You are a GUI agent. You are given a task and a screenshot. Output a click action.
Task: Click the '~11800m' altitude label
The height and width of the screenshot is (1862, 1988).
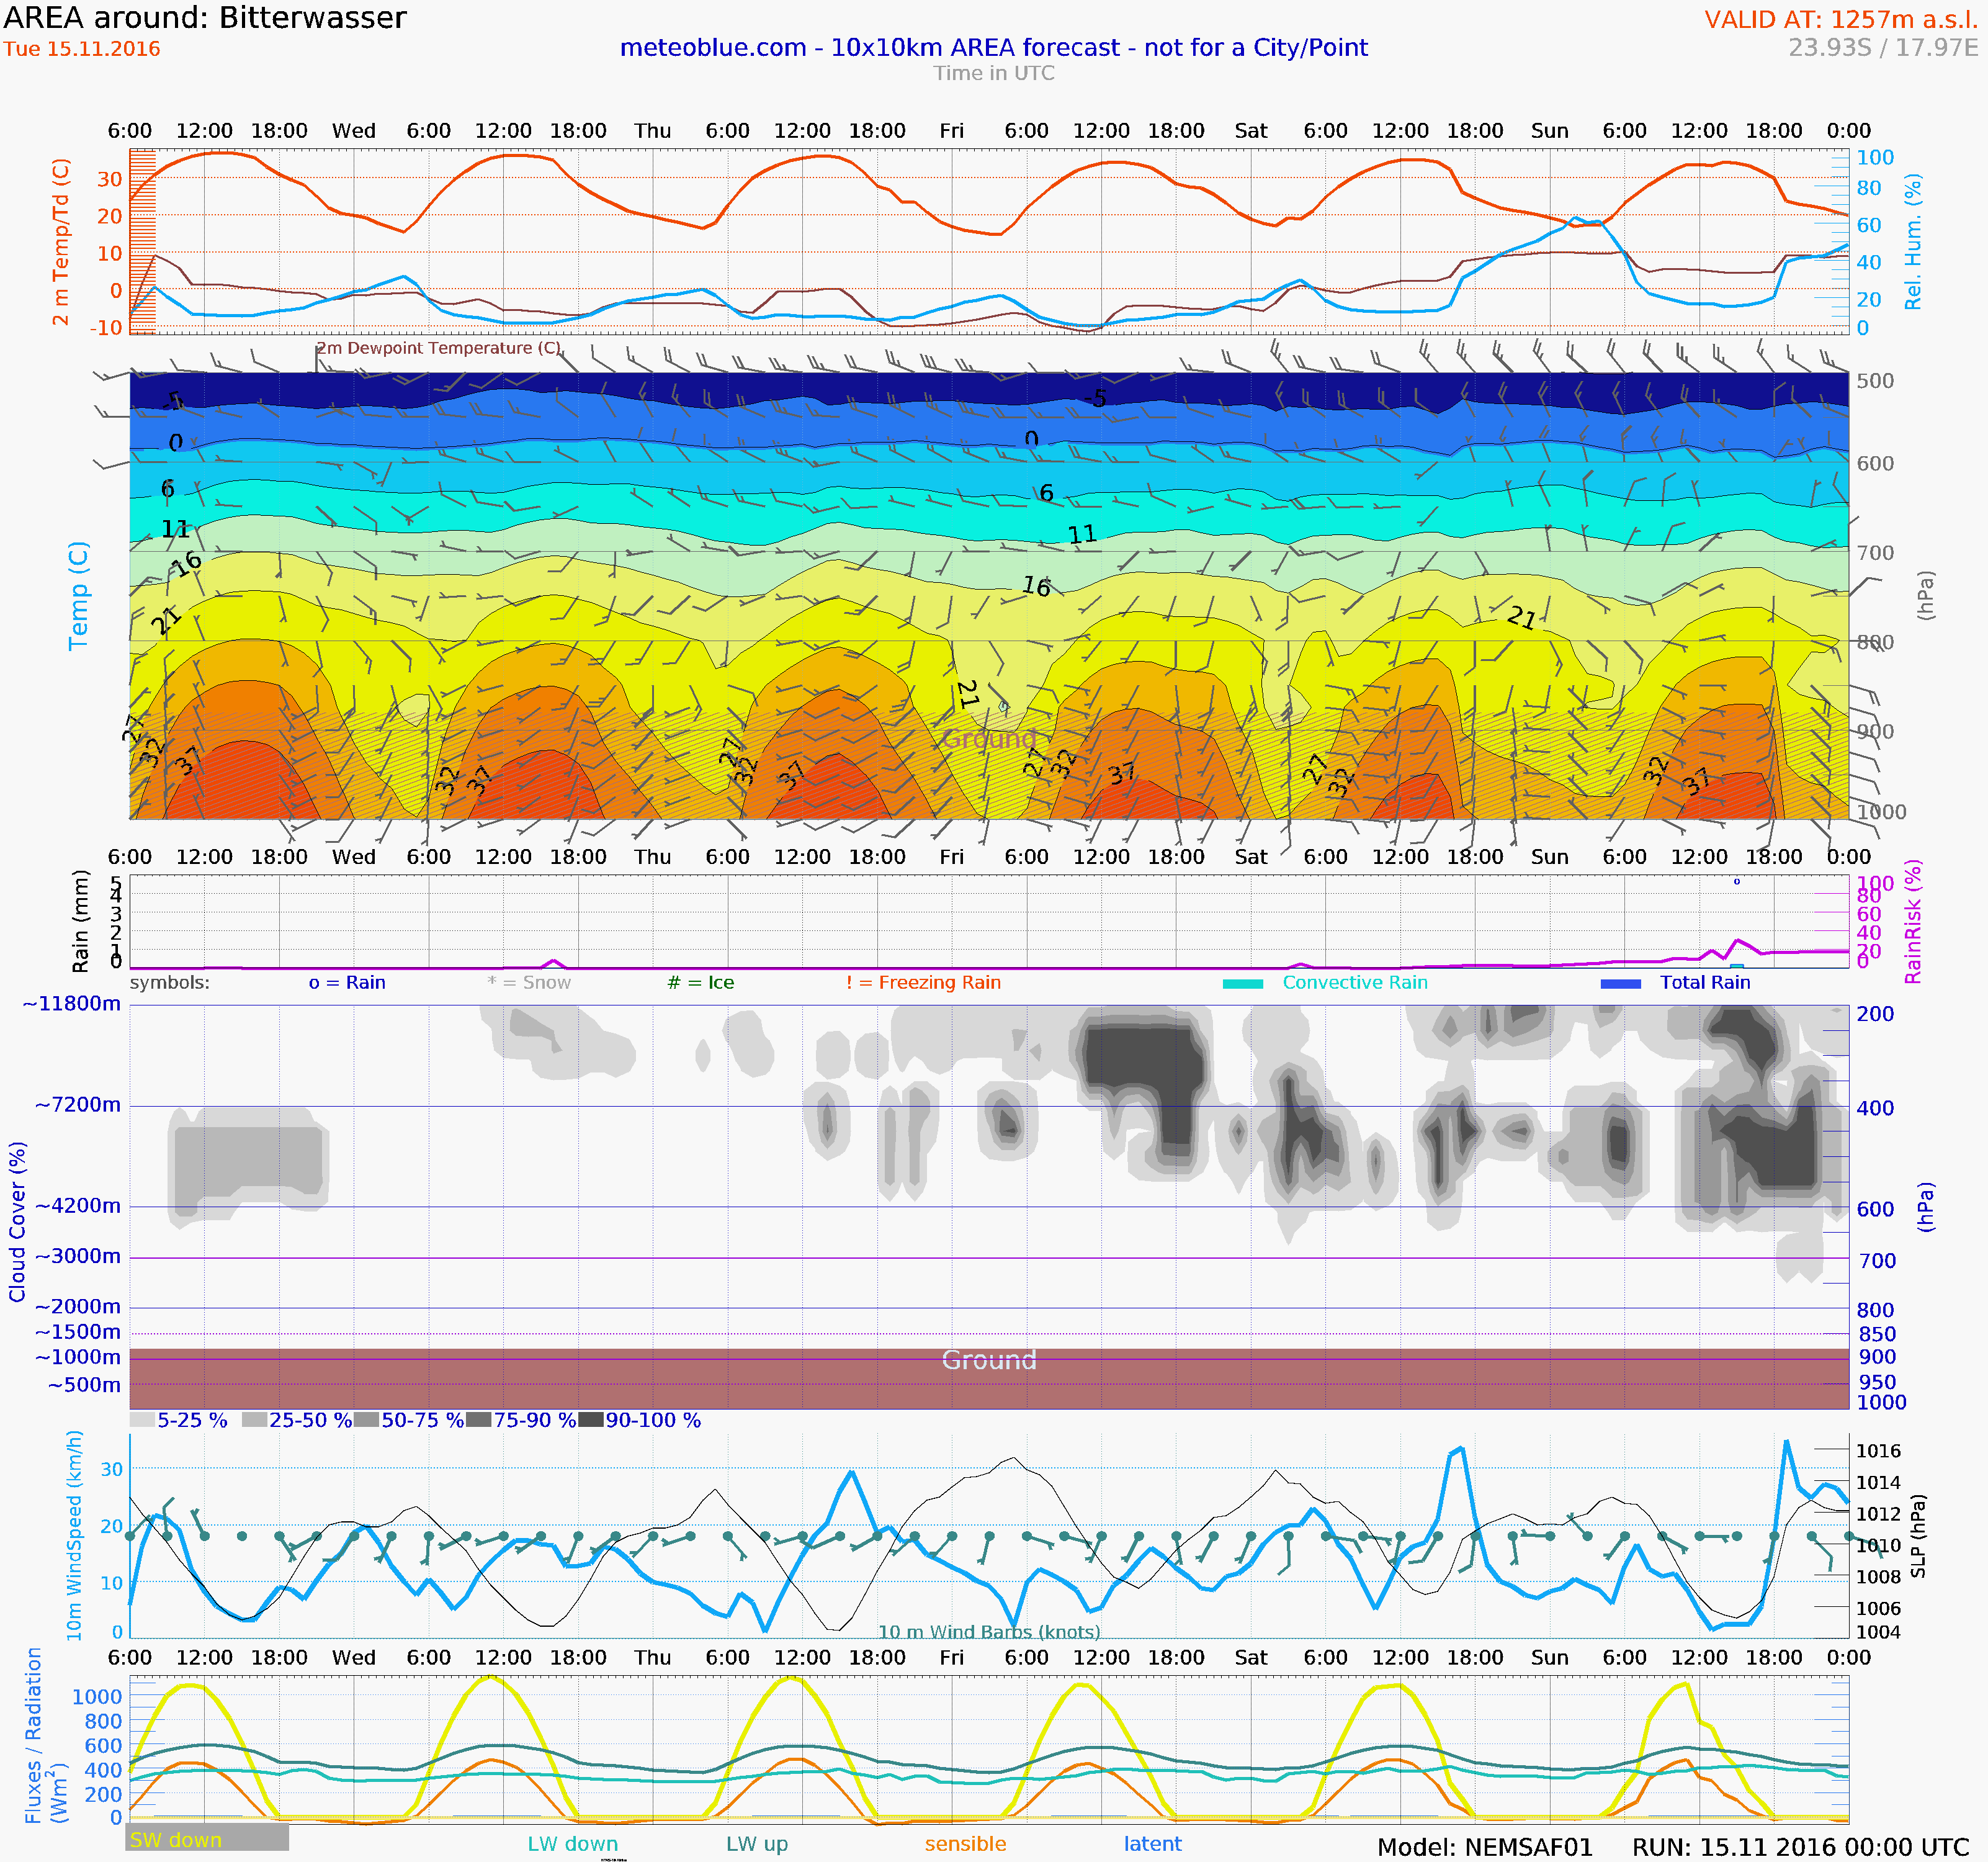(x=71, y=1004)
